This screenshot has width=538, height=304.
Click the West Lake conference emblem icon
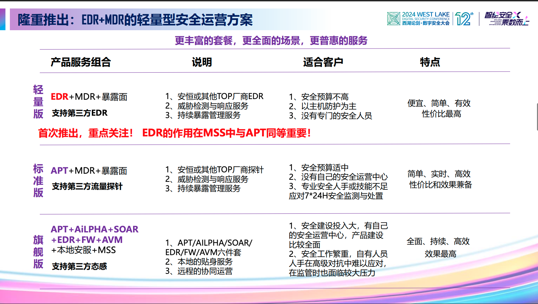pos(393,19)
